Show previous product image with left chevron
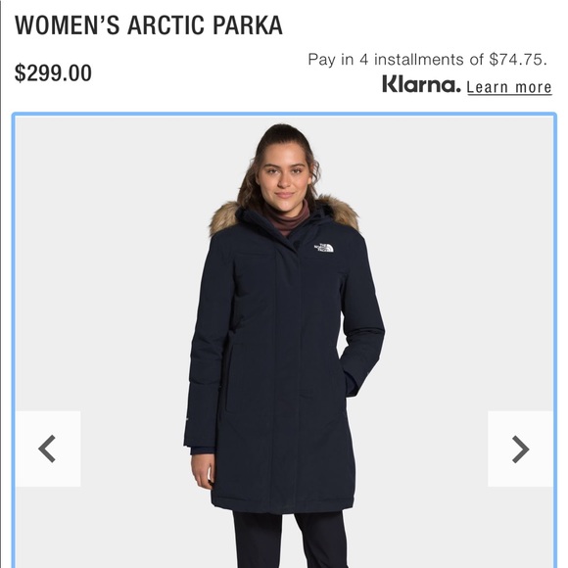Viewport: 568px width, 568px height. tap(47, 449)
